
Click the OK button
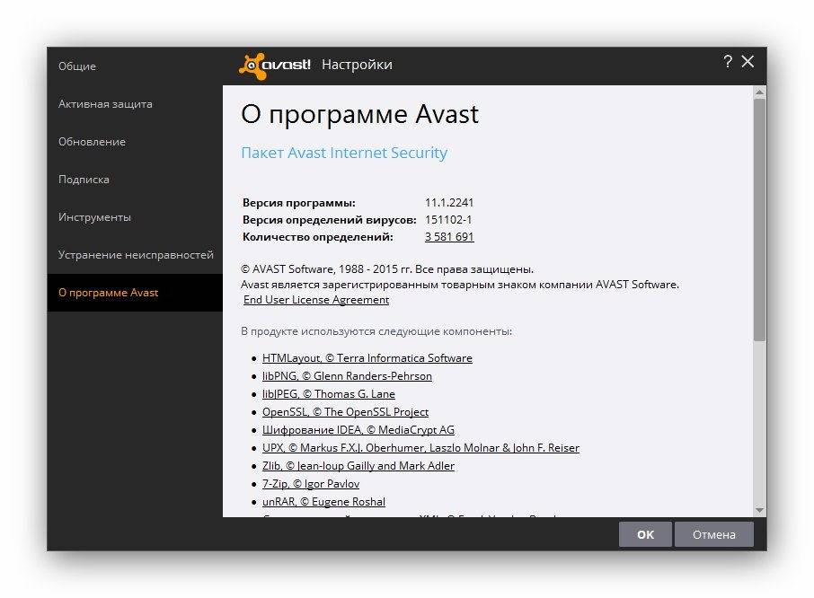(x=645, y=534)
